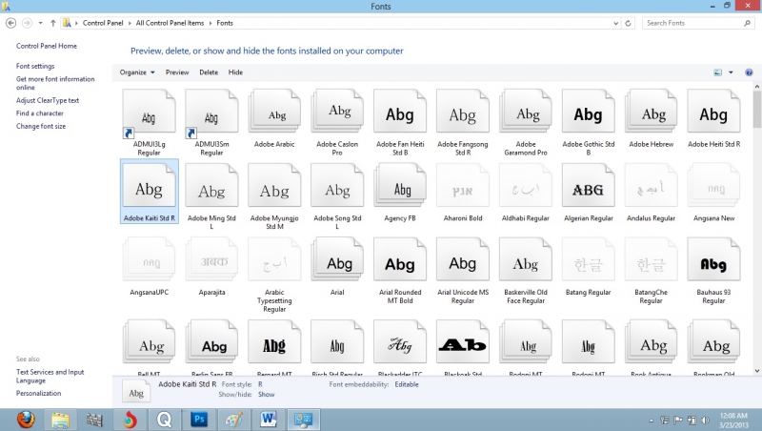Viewport: 762px width, 431px height.
Task: Click the Agency FB font icon
Action: (399, 189)
